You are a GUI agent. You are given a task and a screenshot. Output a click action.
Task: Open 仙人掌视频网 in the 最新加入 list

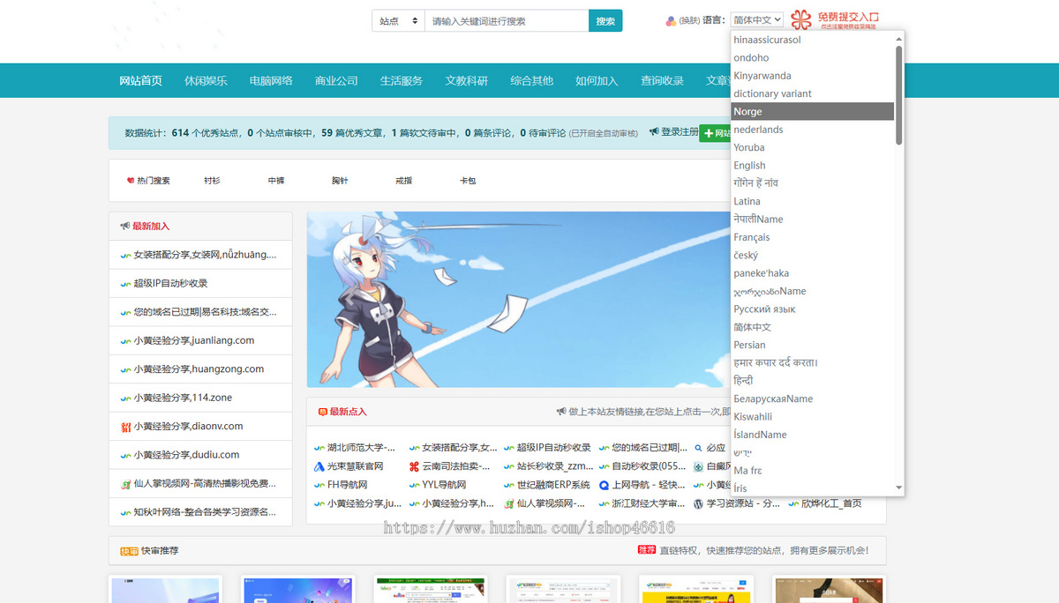[x=205, y=484]
